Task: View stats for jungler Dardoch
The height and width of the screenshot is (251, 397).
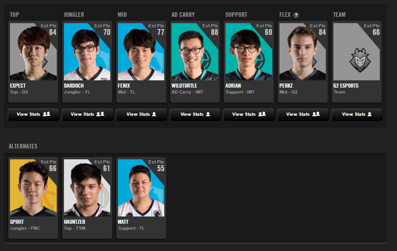Action: click(88, 114)
